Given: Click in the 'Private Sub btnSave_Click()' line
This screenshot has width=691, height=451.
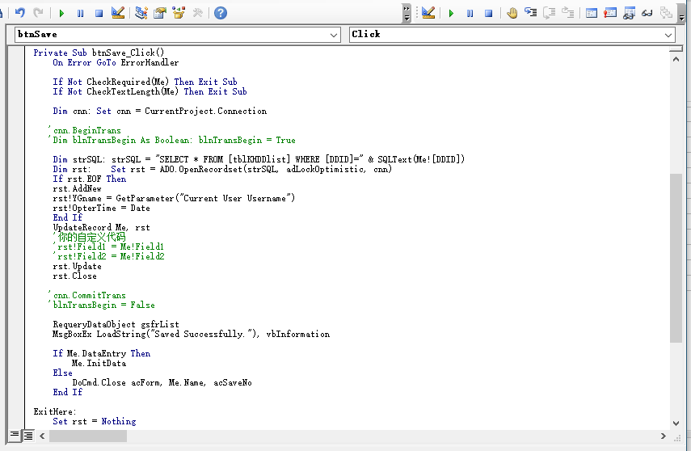Looking at the screenshot, I should click(99, 53).
